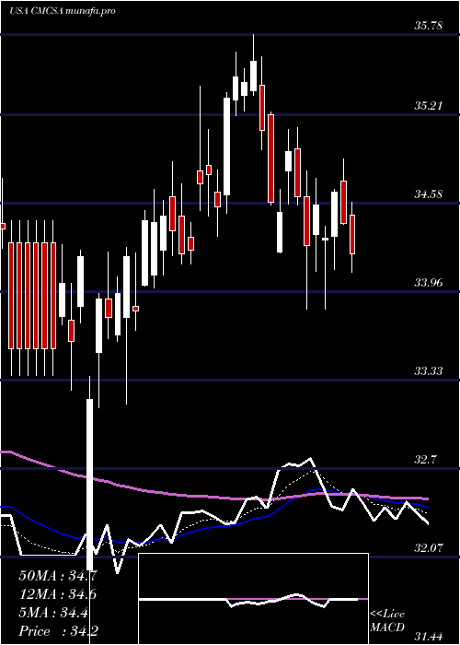Screen dimensions: 460x645
Task: Click the 50MA : 34.7 readout
Action: point(58,576)
